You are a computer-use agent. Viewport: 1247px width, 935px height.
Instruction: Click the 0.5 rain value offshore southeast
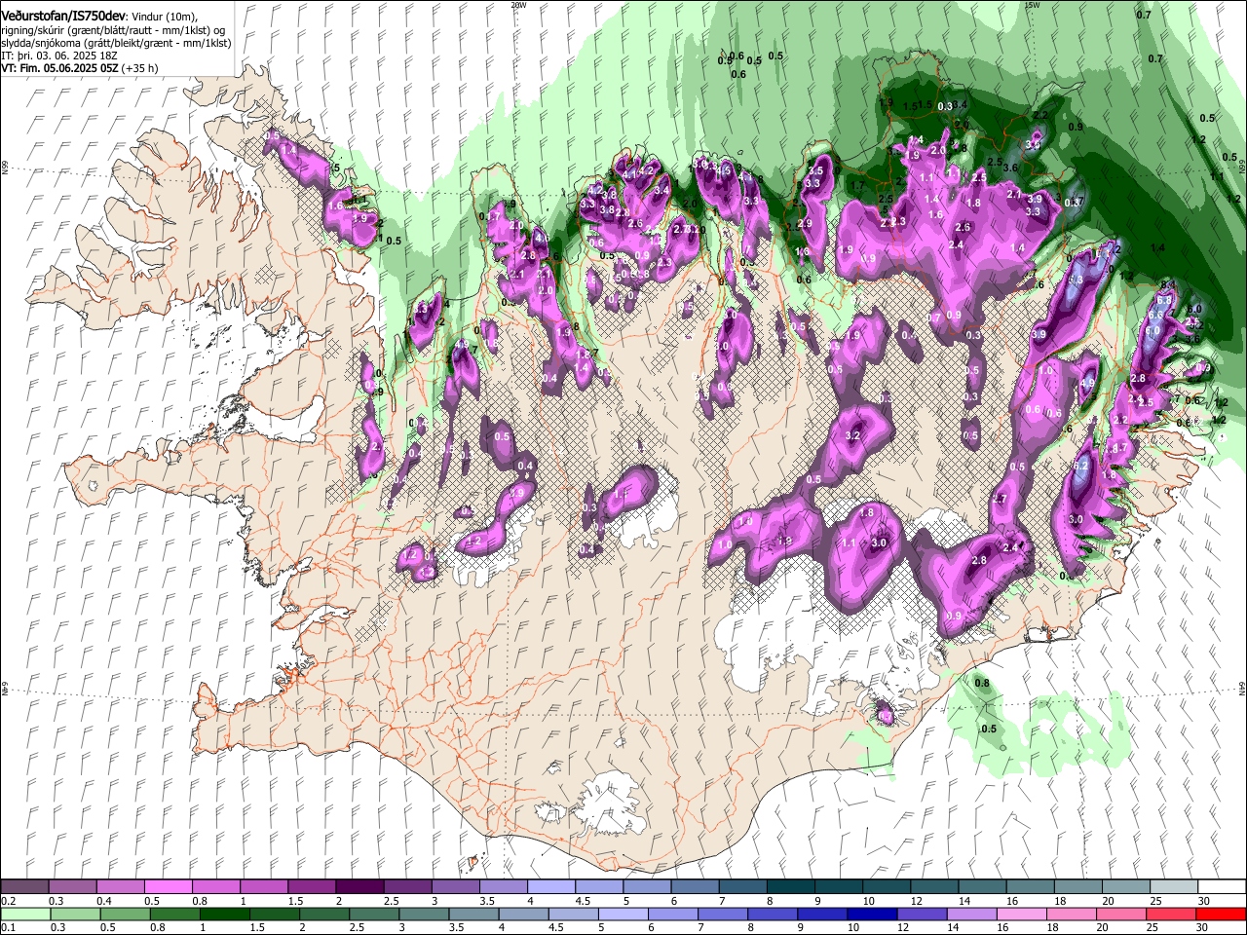989,729
